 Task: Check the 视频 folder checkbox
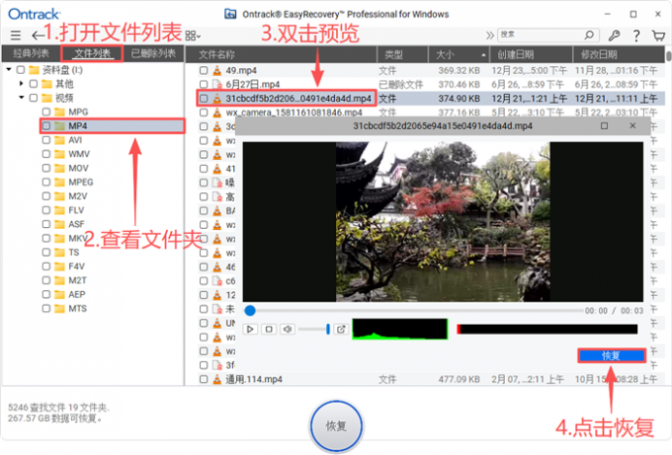[34, 98]
